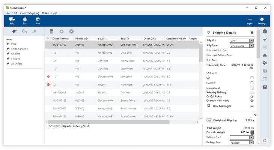Open the Shipping Details hamburger menu
274x150 pixels.
pyautogui.click(x=252, y=33)
